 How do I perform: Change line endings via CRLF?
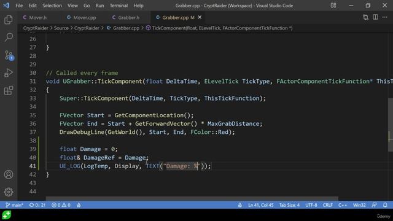point(327,205)
